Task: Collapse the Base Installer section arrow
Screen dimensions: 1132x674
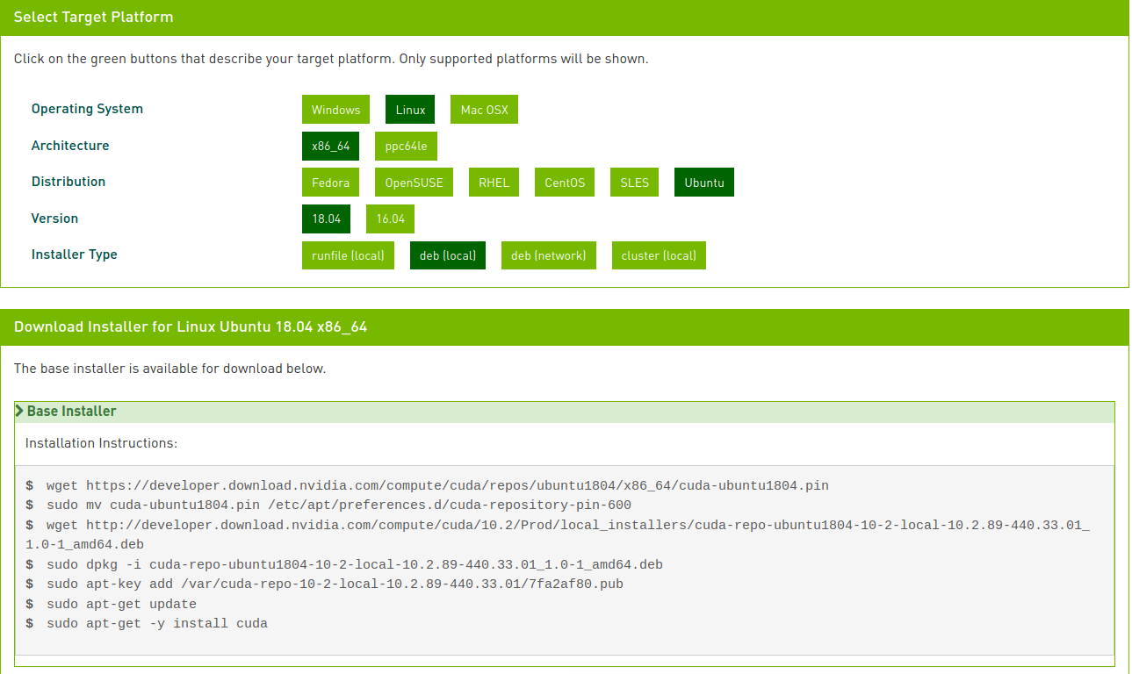Action: pos(19,411)
